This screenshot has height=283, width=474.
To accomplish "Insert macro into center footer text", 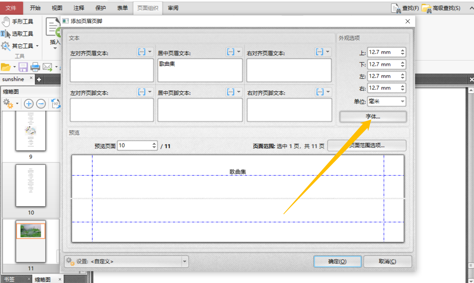I will (x=231, y=92).
